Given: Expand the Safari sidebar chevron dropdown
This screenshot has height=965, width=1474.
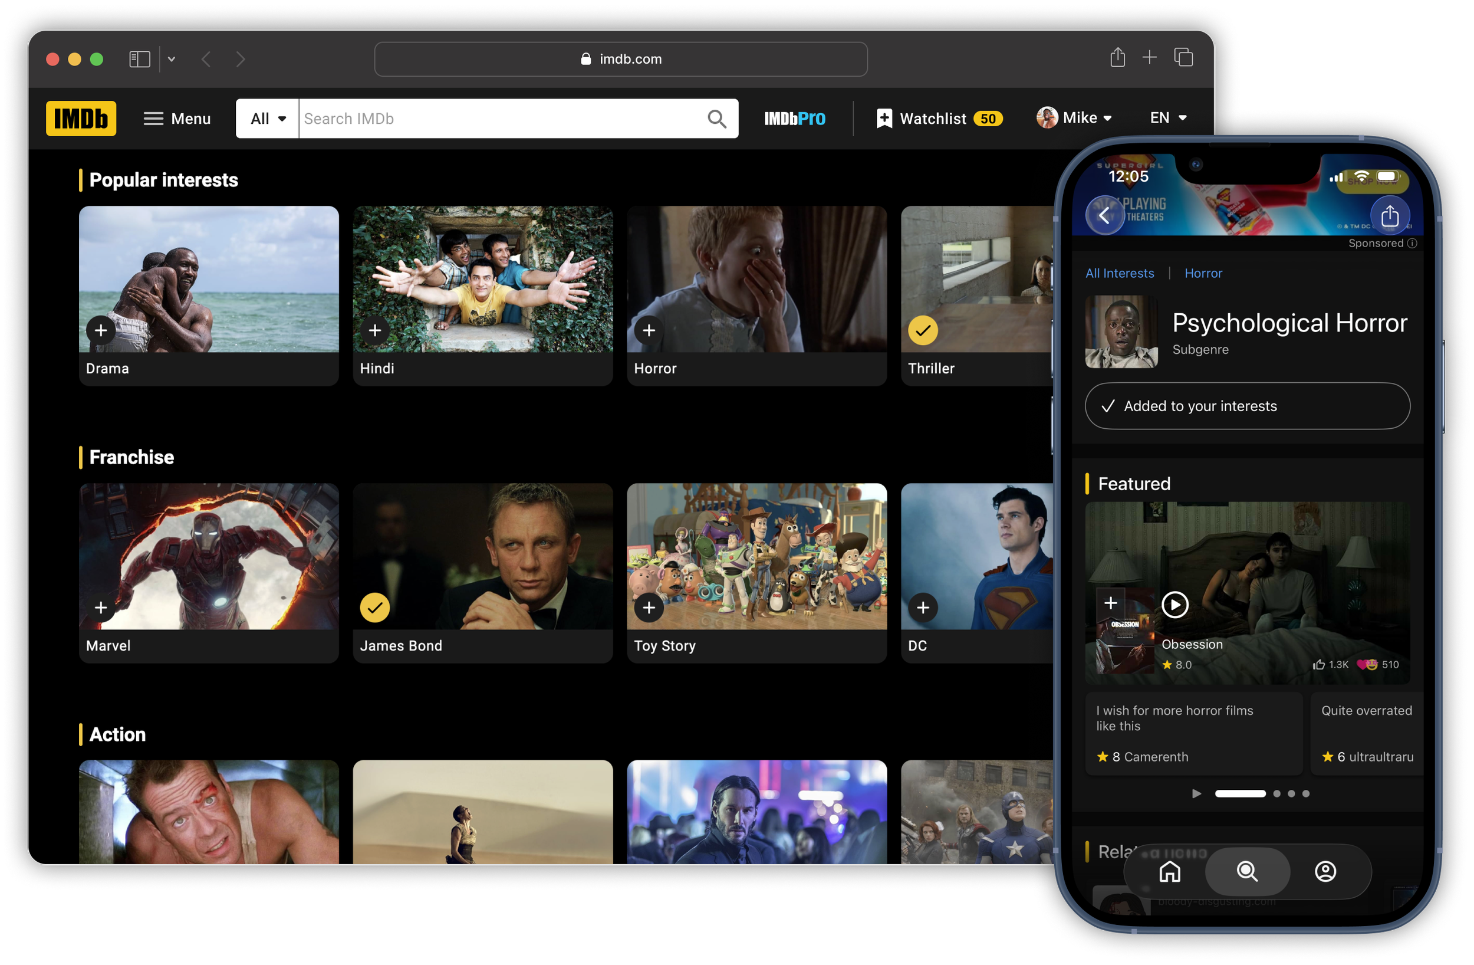Looking at the screenshot, I should point(172,59).
